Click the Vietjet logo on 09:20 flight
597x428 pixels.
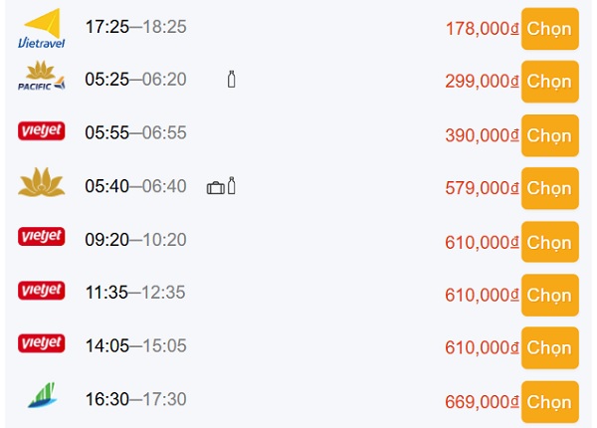coord(42,237)
